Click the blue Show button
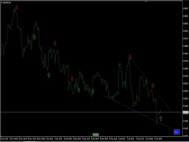 pos(177,132)
